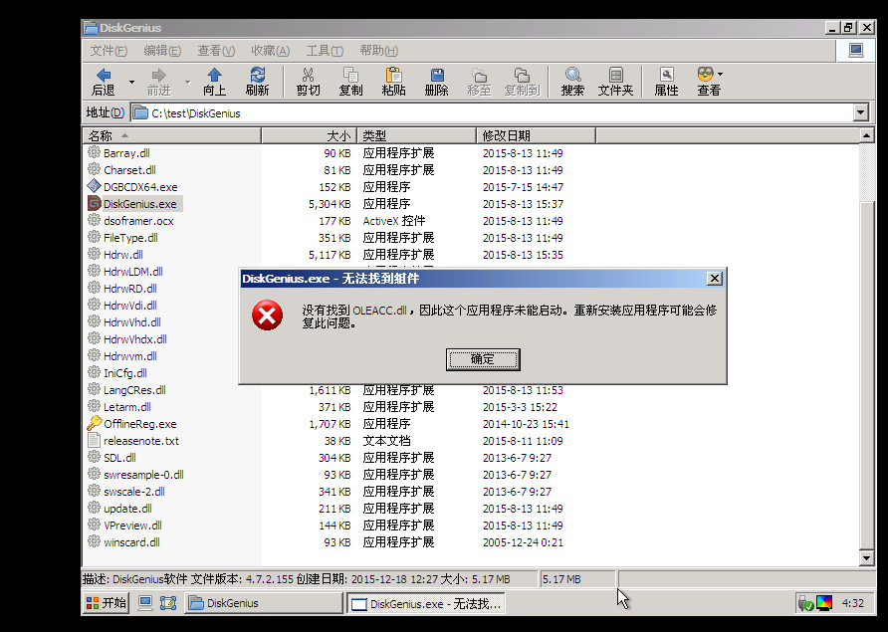Image resolution: width=888 pixels, height=632 pixels.
Task: Open the 收藏(A) menu
Action: tap(271, 51)
